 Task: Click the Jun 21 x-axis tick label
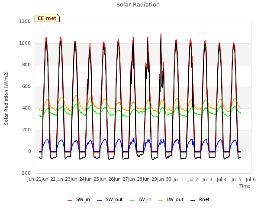tap(34, 179)
